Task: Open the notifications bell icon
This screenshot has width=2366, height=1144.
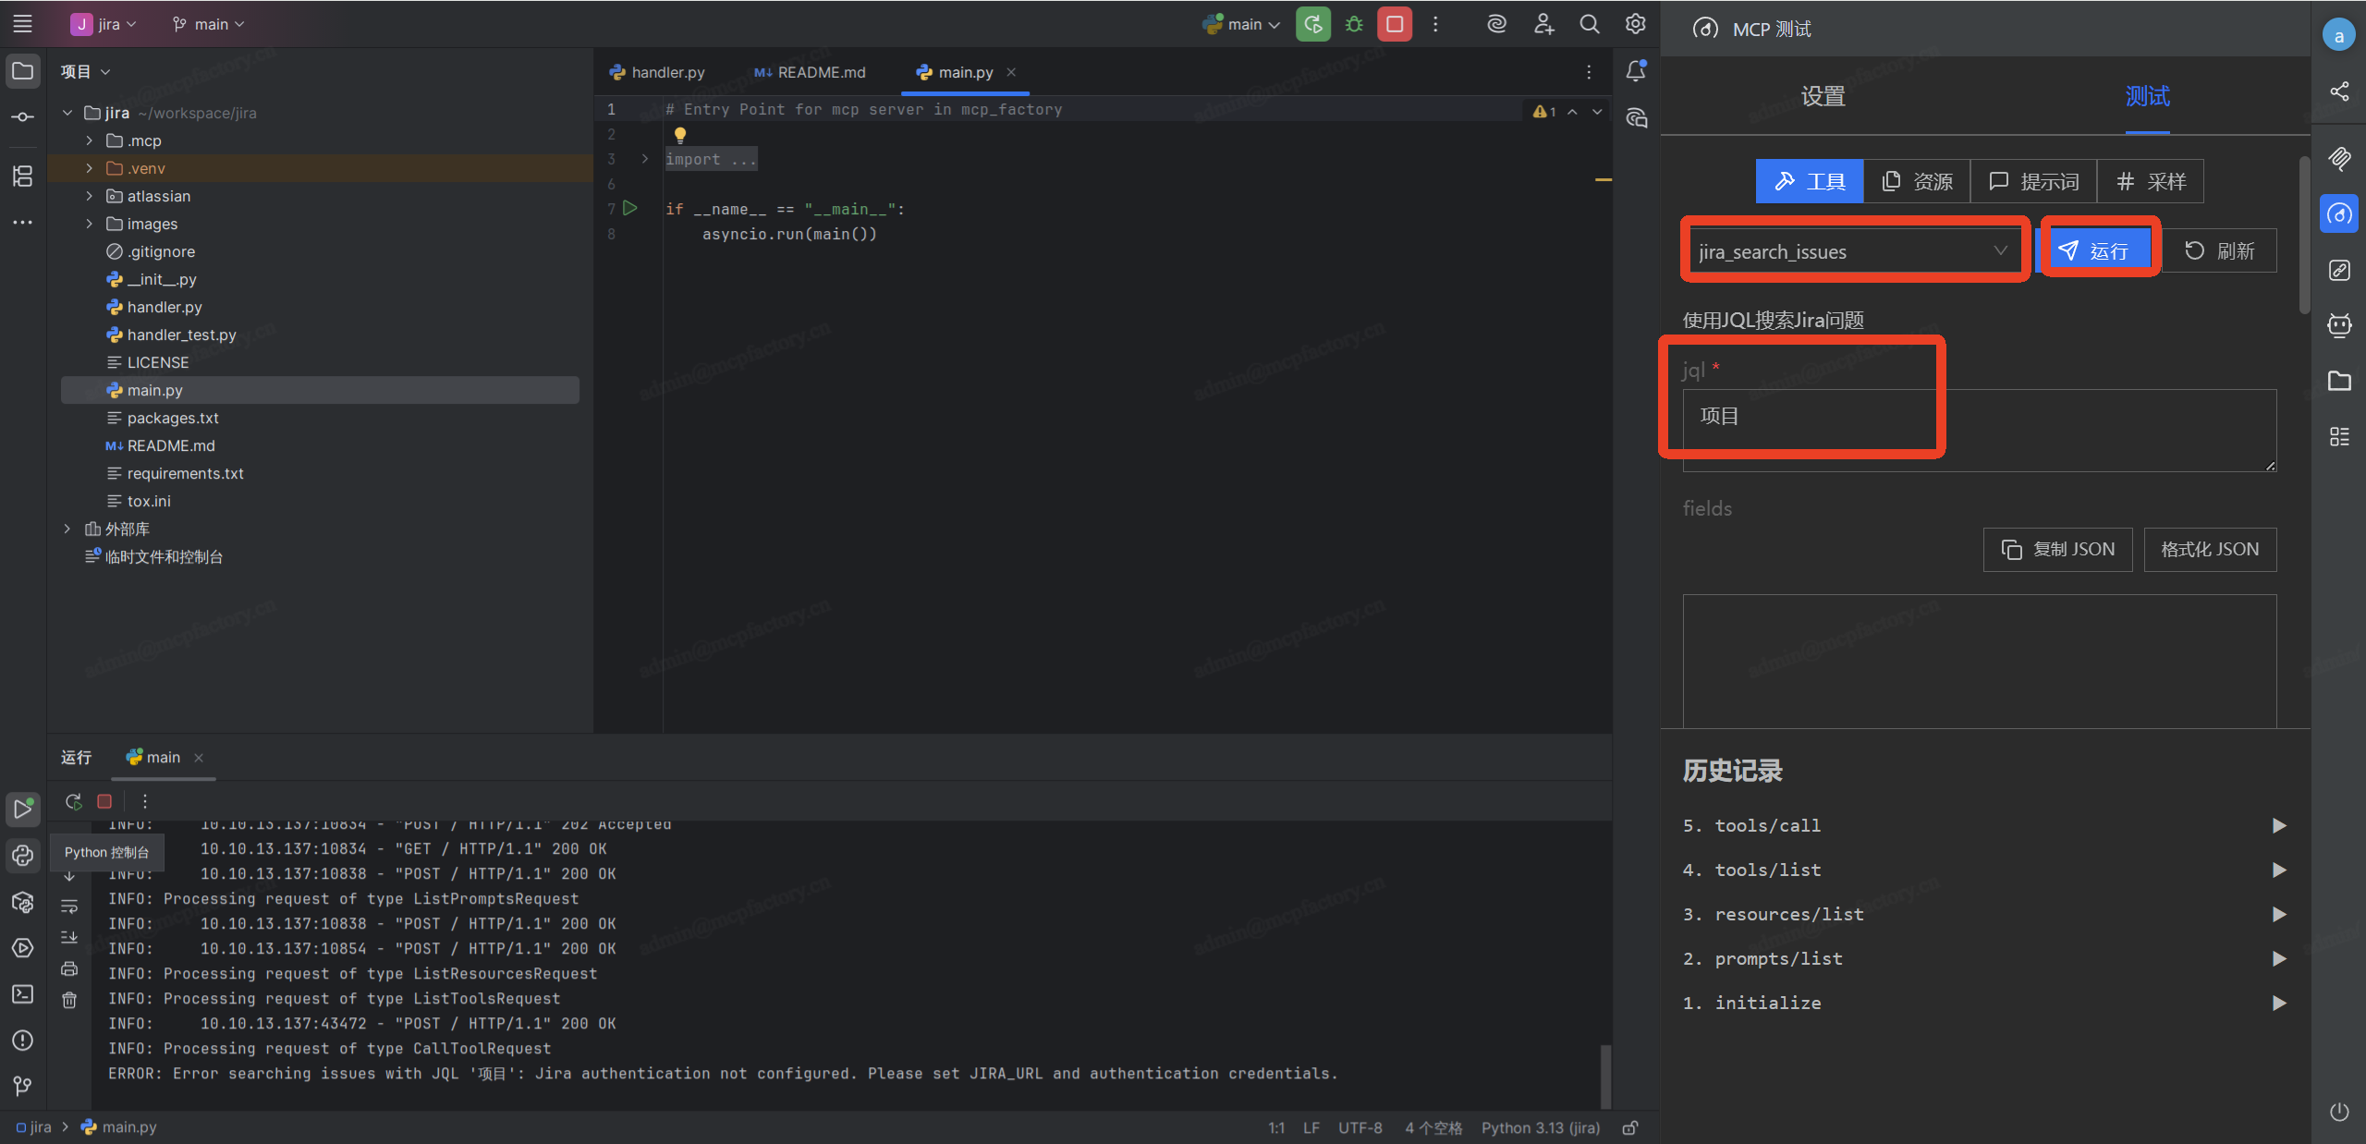Action: (1636, 71)
